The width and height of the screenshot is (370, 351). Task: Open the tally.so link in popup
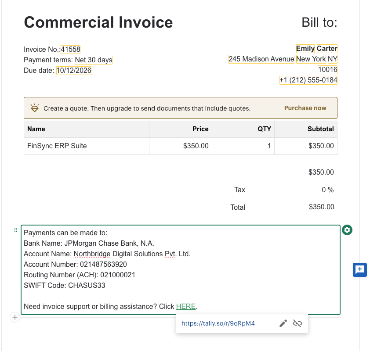tap(218, 323)
